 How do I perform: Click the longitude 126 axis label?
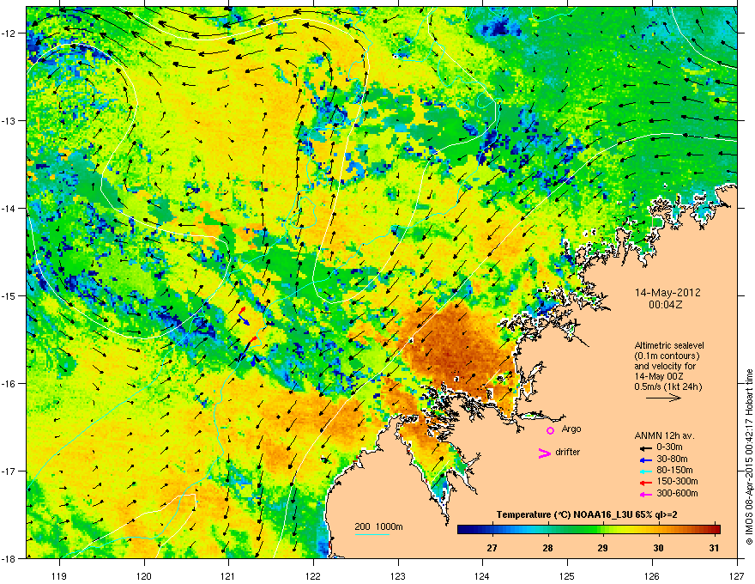(652, 575)
